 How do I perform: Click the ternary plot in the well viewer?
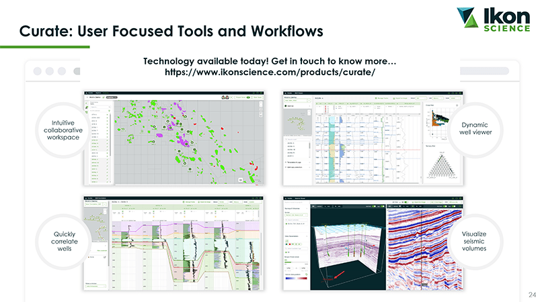[441, 166]
